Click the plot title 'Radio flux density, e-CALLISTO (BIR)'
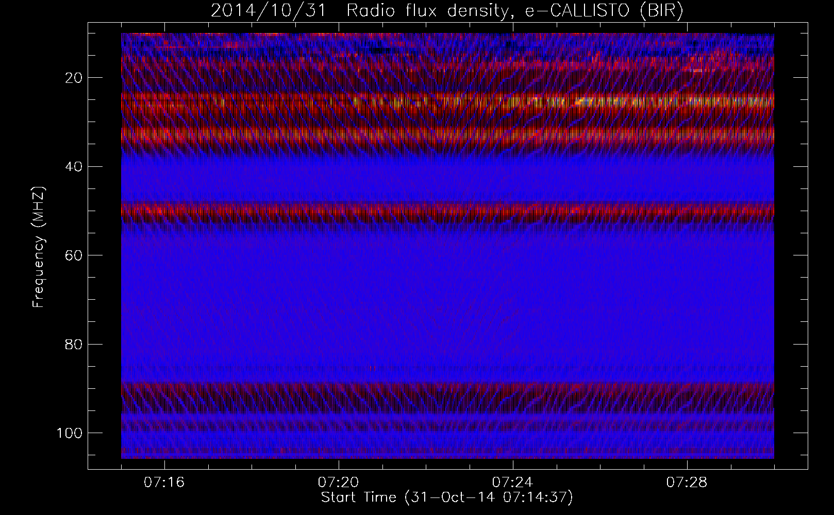The image size is (834, 515). [514, 10]
